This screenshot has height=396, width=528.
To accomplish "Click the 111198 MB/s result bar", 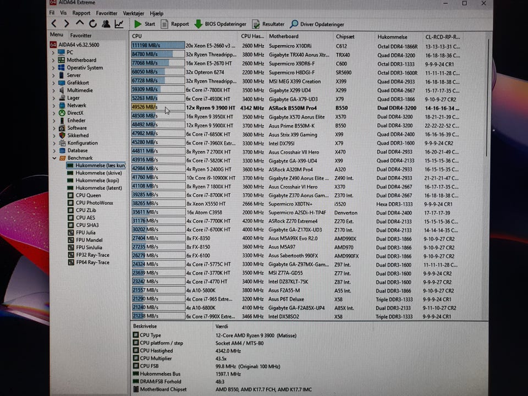I will click(x=158, y=45).
